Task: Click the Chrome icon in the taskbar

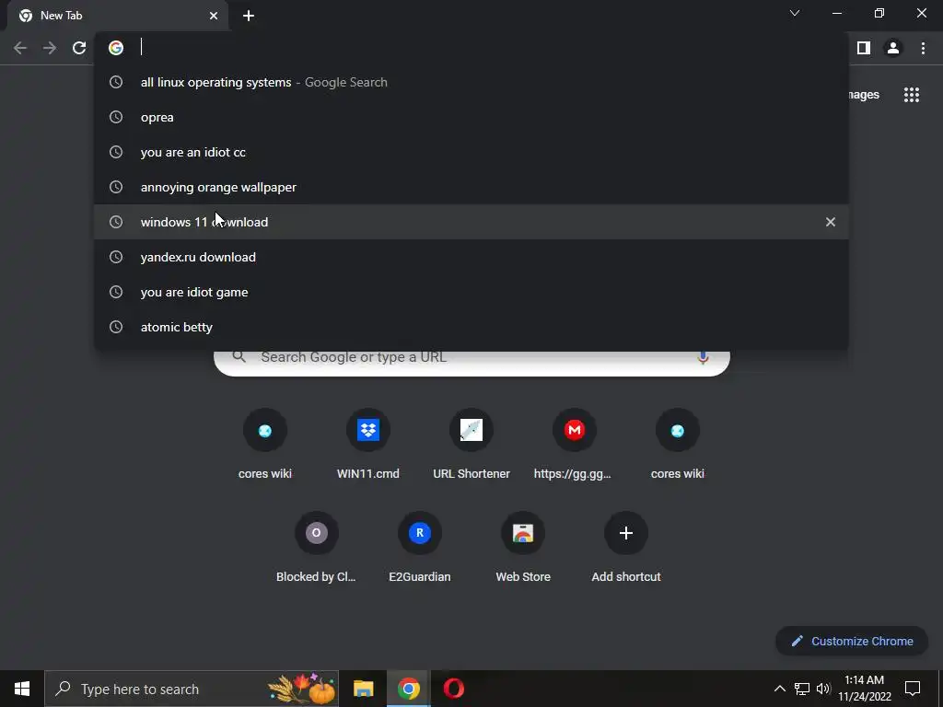Action: (x=408, y=689)
